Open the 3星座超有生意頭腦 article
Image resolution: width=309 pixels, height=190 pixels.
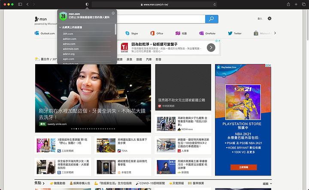tap(63, 145)
